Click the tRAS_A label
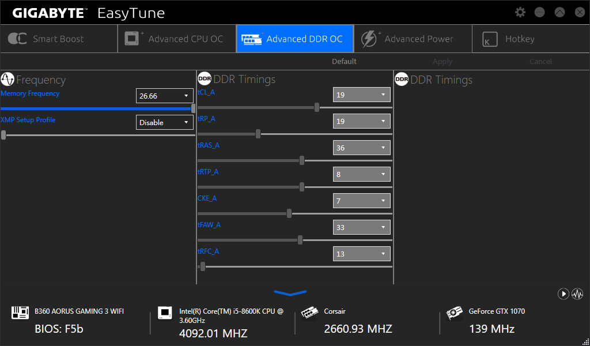Image resolution: width=590 pixels, height=346 pixels. coord(209,145)
